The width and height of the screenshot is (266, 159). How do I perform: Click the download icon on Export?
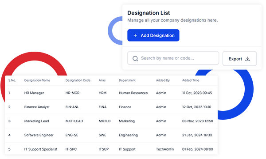[247, 59]
